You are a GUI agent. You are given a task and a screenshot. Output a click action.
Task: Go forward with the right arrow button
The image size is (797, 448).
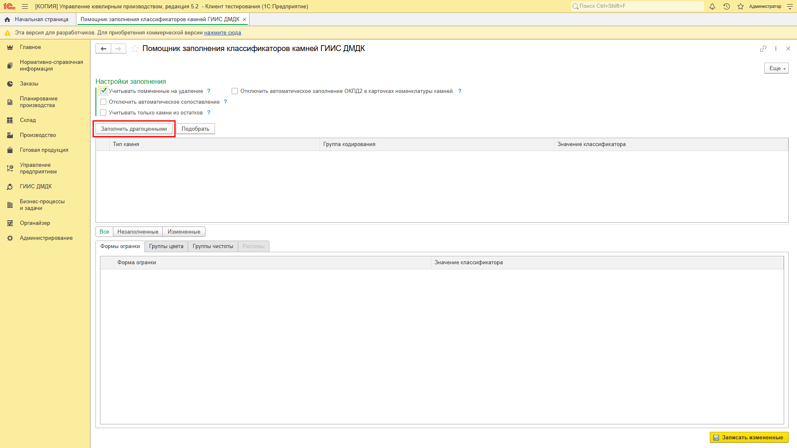119,49
